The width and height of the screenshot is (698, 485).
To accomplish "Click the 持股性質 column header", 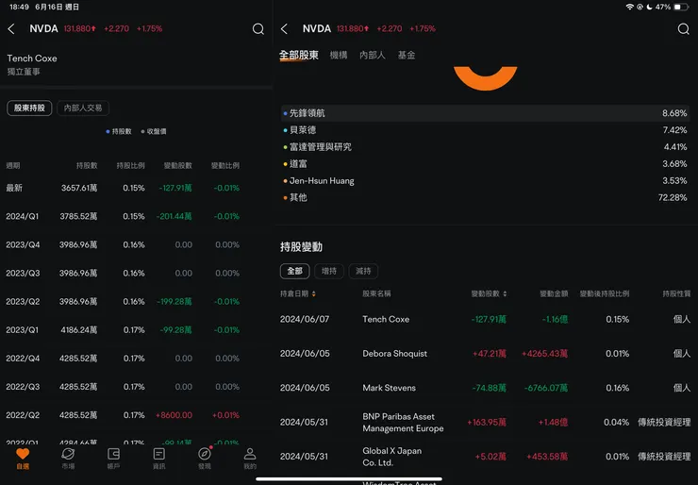I will (x=676, y=293).
